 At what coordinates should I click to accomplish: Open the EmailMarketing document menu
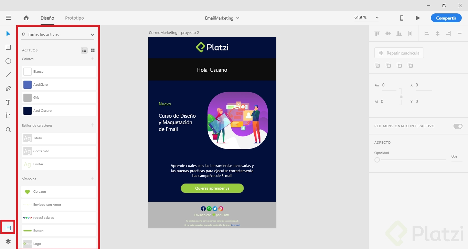(222, 18)
